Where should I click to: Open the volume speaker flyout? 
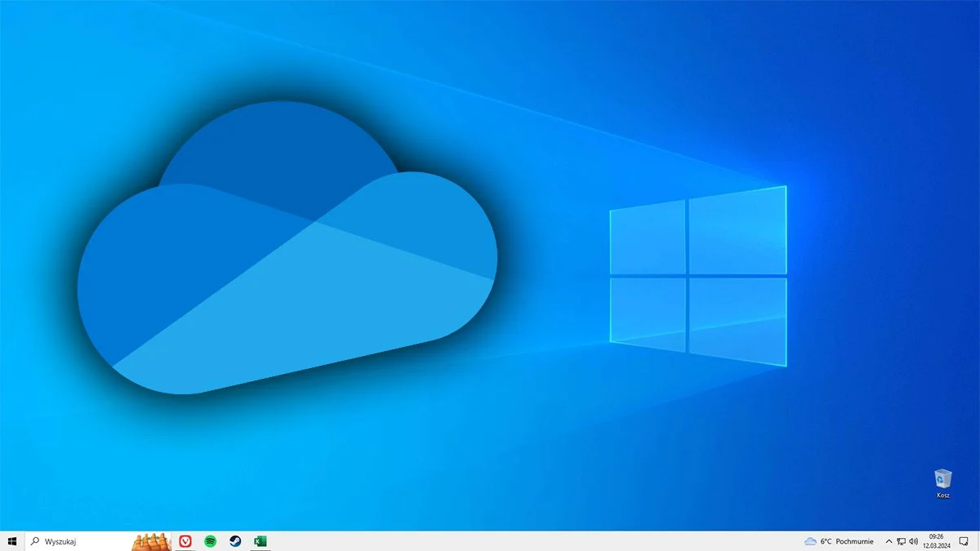point(915,541)
